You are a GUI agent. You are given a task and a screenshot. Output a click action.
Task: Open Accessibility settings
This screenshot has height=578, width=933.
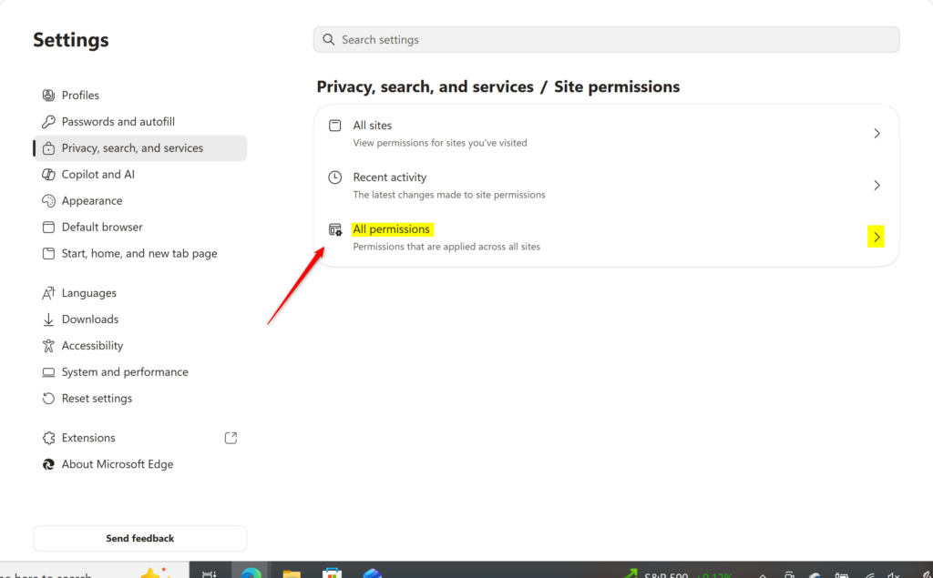139,346
